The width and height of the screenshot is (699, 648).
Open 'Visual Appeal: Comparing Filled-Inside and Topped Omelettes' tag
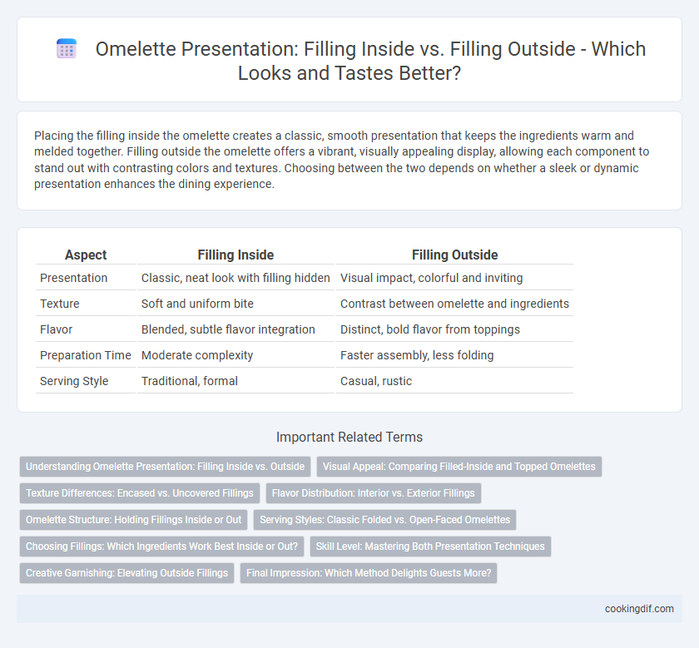(x=459, y=466)
